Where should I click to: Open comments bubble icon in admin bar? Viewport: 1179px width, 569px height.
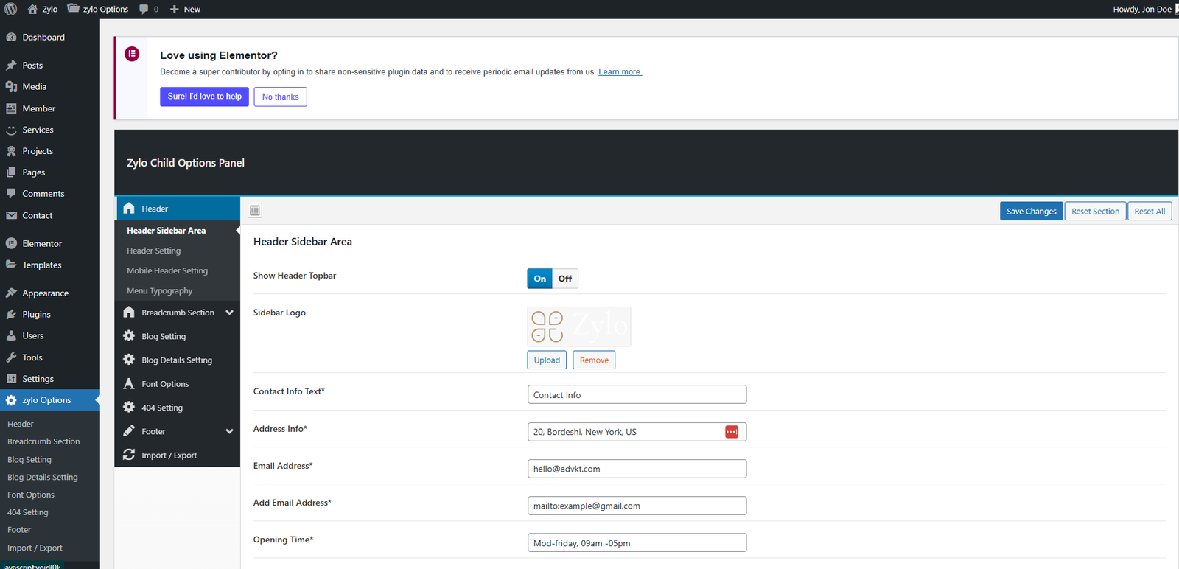[144, 9]
